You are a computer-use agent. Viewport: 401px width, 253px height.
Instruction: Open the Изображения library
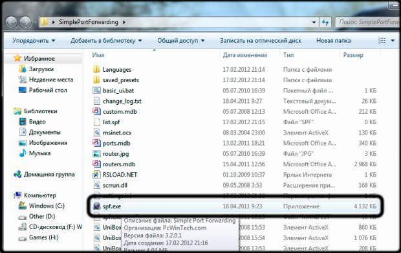48,142
